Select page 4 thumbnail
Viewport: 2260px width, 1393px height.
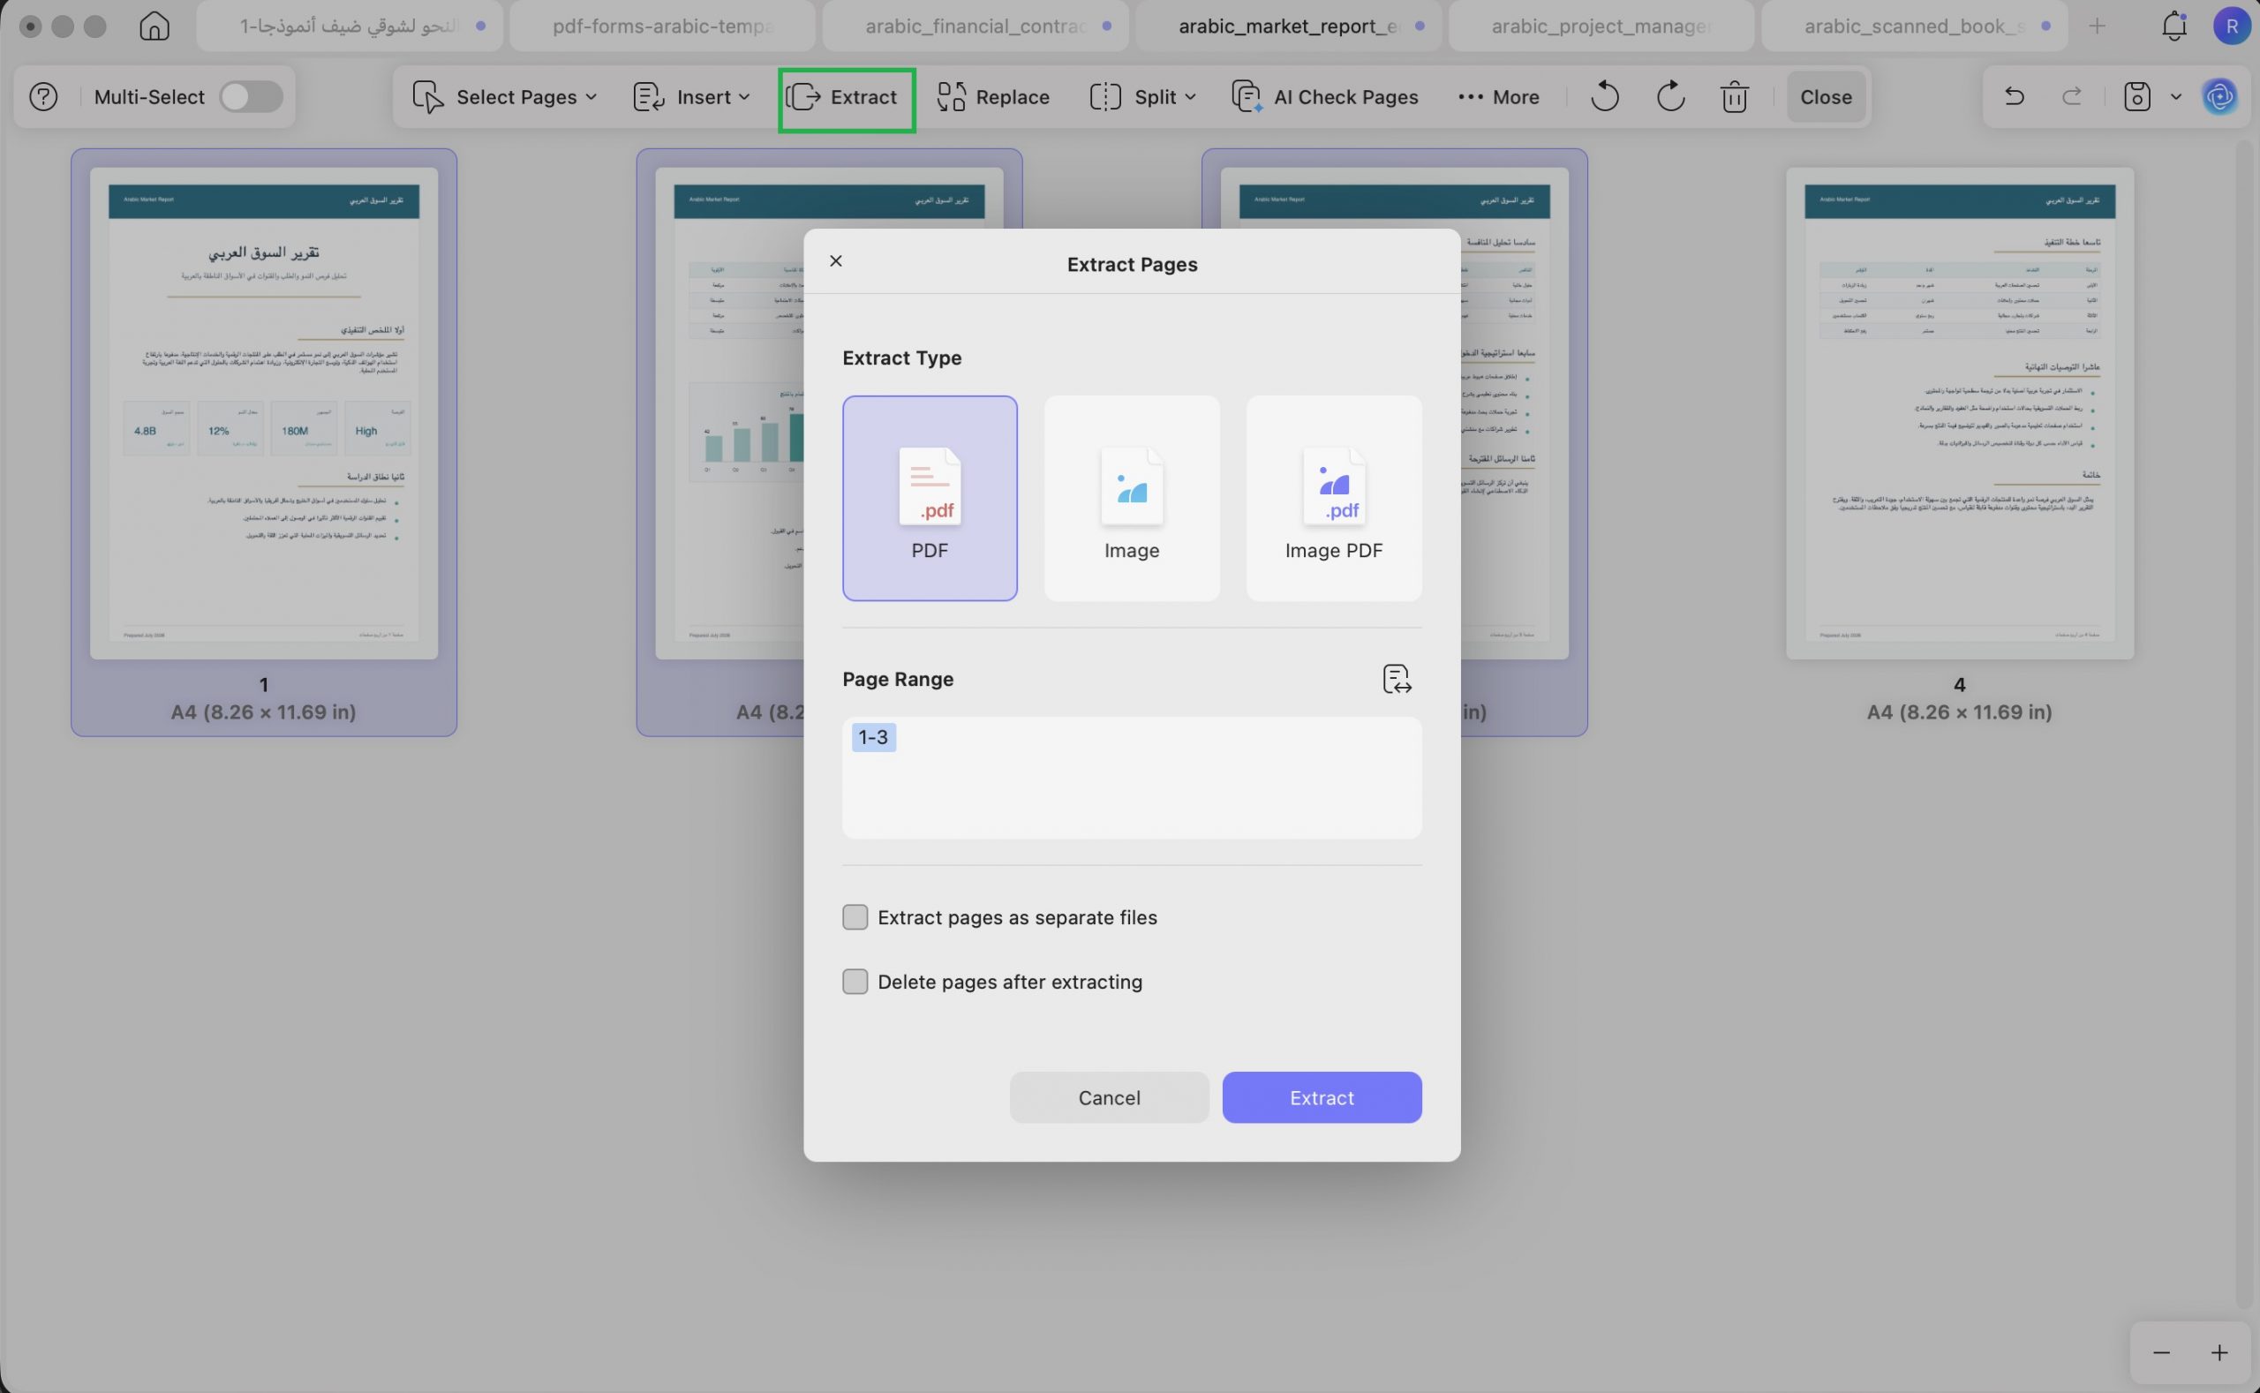click(1959, 413)
